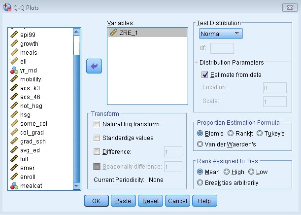The image size is (301, 215).
Task: Click the df input field
Action: pyautogui.click(x=222, y=48)
